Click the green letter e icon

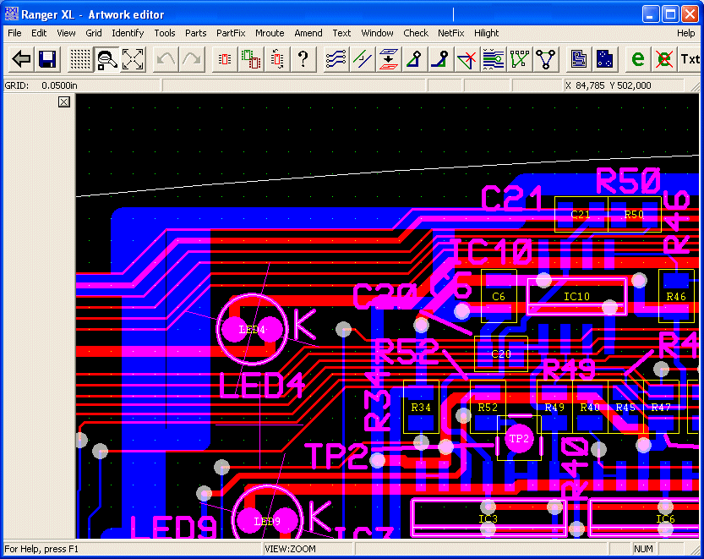pos(638,59)
